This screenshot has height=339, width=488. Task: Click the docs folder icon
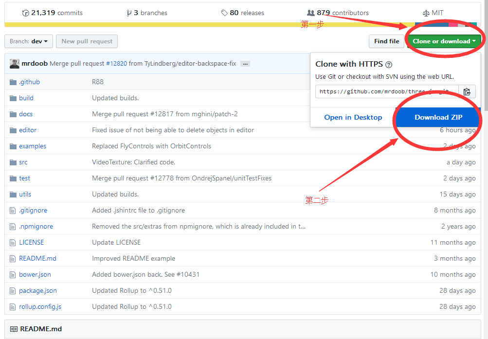13,114
